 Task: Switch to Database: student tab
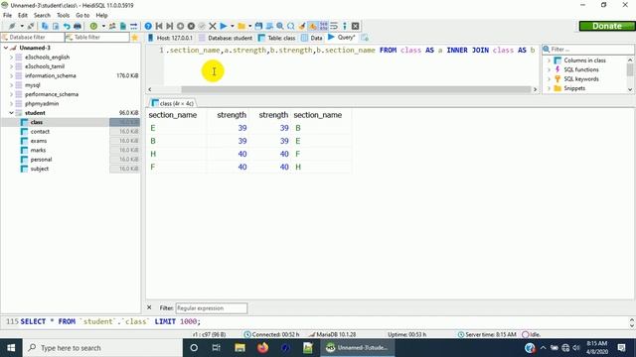click(226, 38)
